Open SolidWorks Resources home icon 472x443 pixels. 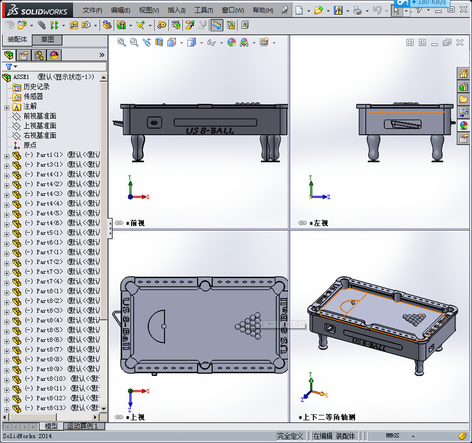463,74
